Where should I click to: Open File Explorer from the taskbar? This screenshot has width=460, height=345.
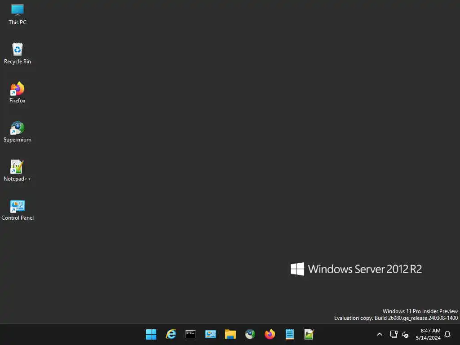pos(230,334)
